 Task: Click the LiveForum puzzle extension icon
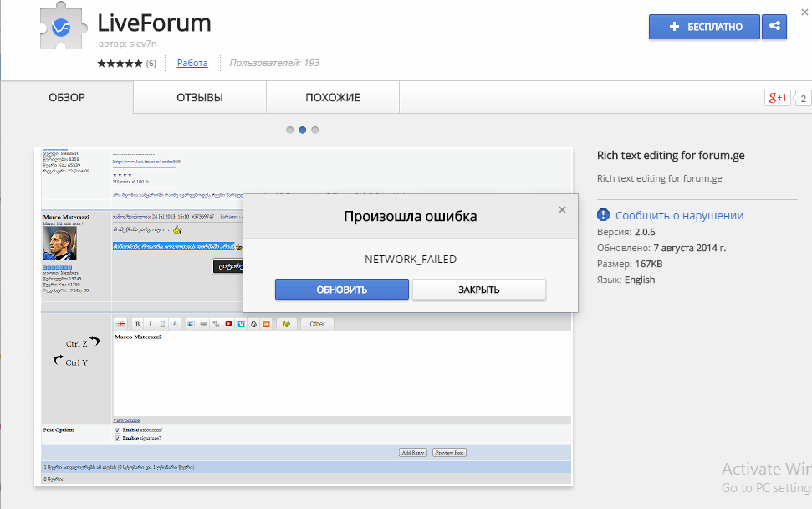[x=60, y=27]
